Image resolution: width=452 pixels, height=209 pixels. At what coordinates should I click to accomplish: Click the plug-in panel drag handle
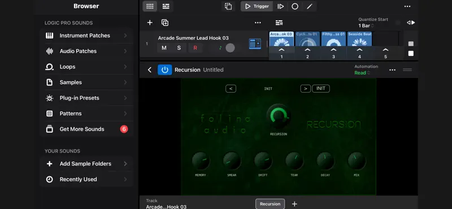click(407, 70)
